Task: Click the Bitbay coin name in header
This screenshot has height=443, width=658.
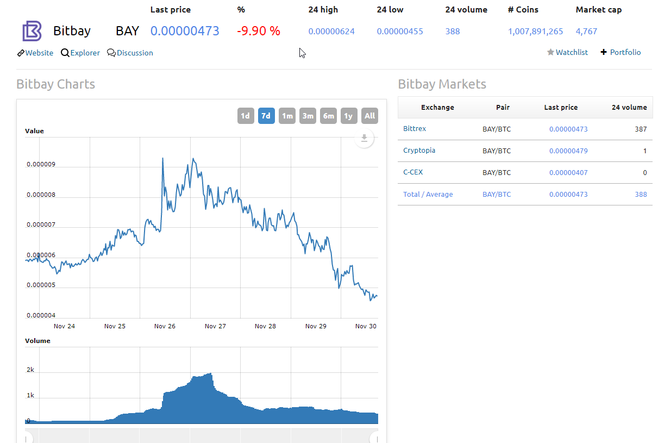Action: click(x=72, y=31)
